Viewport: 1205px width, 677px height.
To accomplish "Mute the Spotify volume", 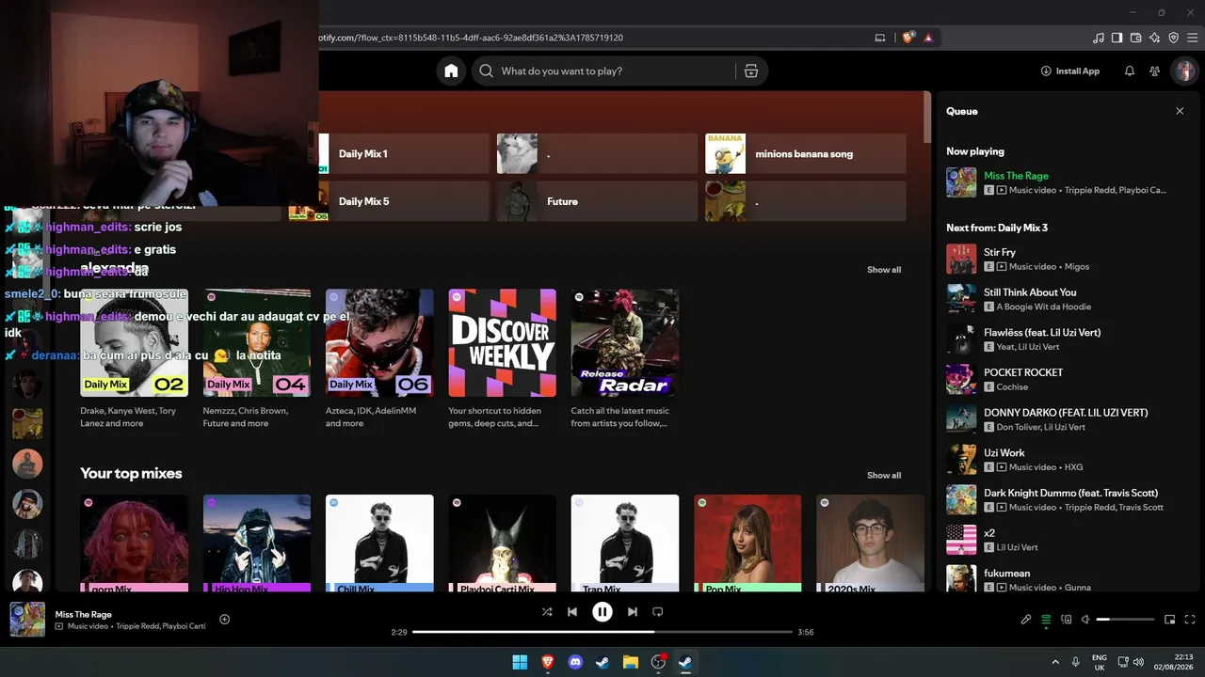I will click(x=1085, y=620).
